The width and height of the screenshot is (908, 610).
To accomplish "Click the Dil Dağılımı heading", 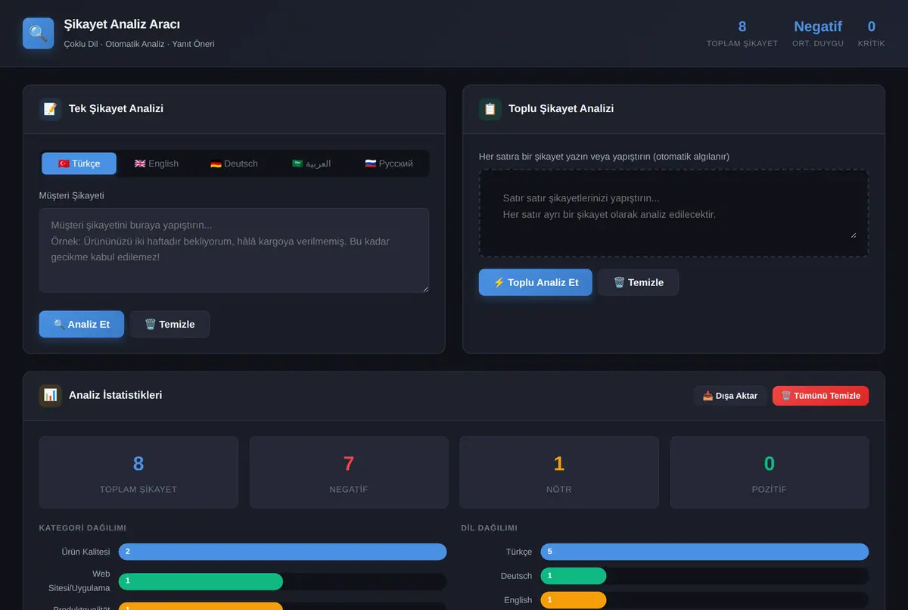I will [489, 528].
